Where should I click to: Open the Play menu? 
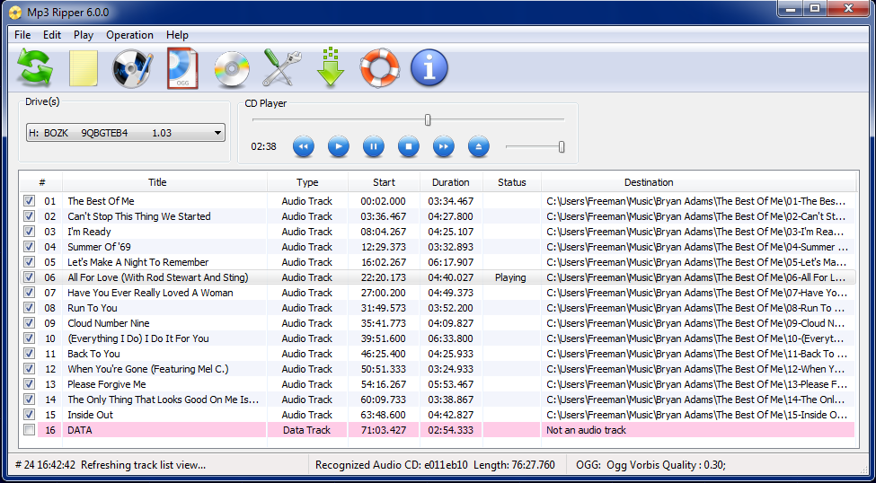[84, 35]
